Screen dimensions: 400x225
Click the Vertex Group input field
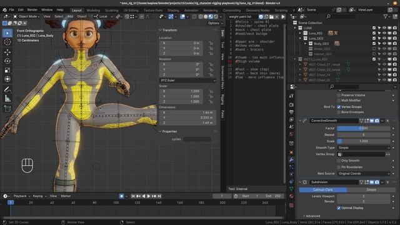(x=361, y=154)
